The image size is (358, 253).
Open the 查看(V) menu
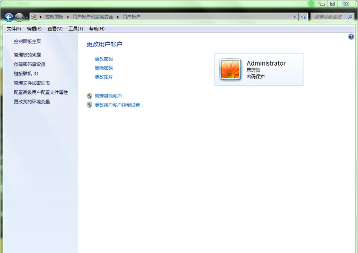55,28
